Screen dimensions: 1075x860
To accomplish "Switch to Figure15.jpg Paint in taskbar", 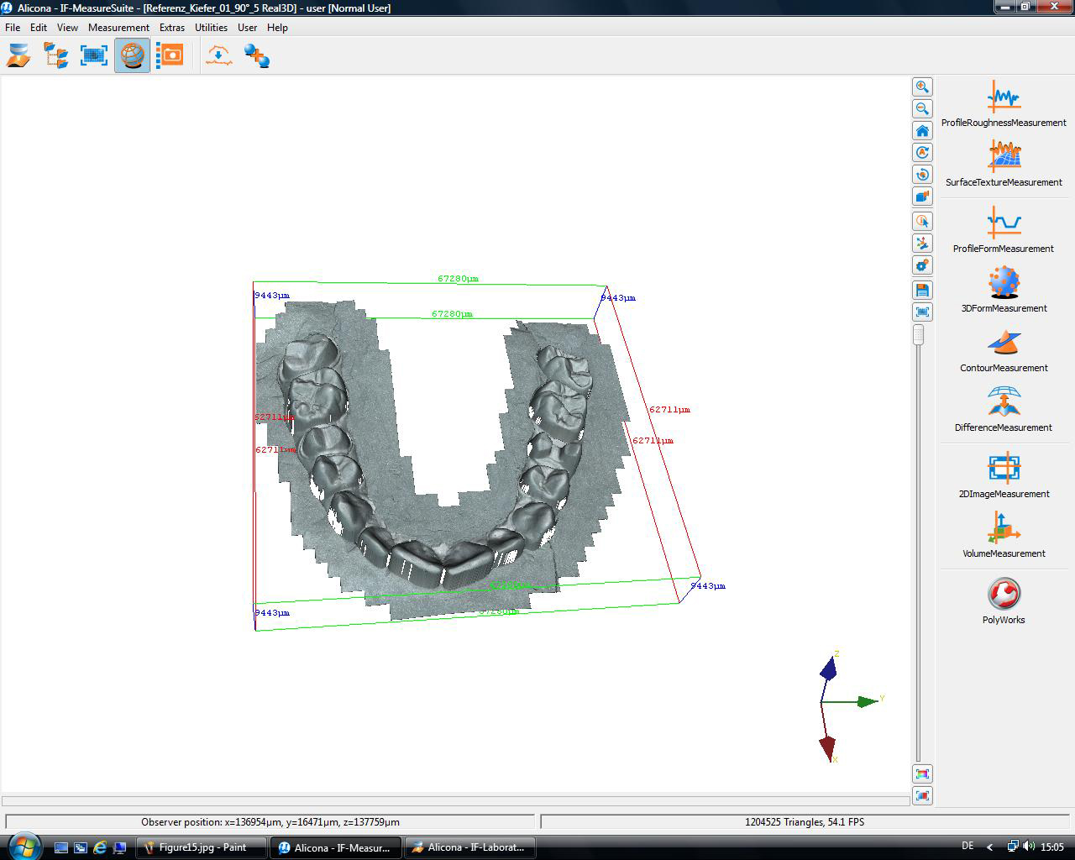I will point(202,847).
